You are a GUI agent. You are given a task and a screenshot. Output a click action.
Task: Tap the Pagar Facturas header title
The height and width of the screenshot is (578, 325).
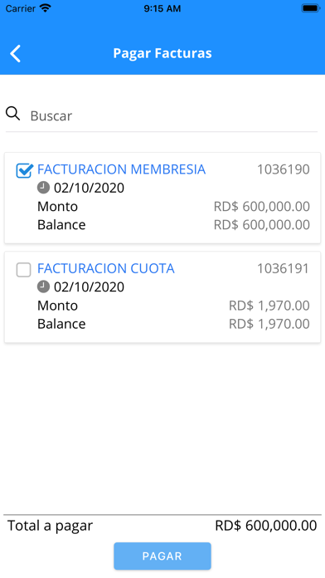162,53
